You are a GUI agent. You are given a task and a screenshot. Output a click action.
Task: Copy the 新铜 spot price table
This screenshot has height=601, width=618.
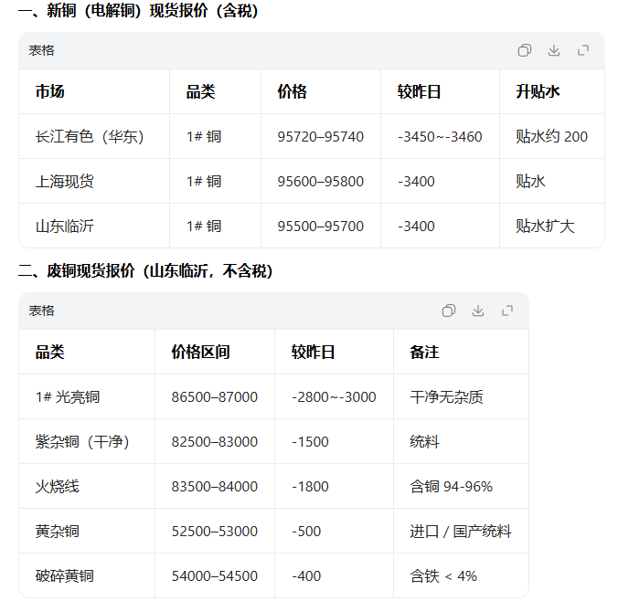[x=525, y=51]
